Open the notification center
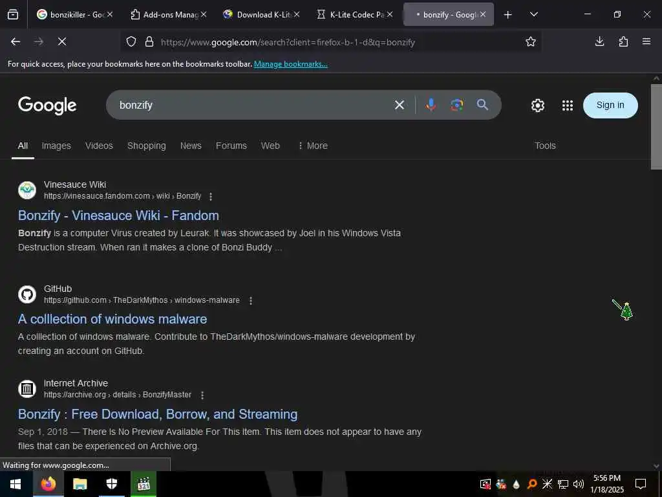 [641, 484]
